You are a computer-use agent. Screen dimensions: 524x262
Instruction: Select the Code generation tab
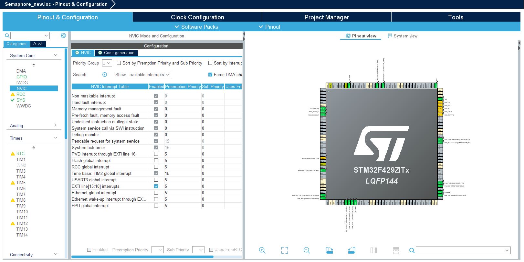(x=116, y=53)
